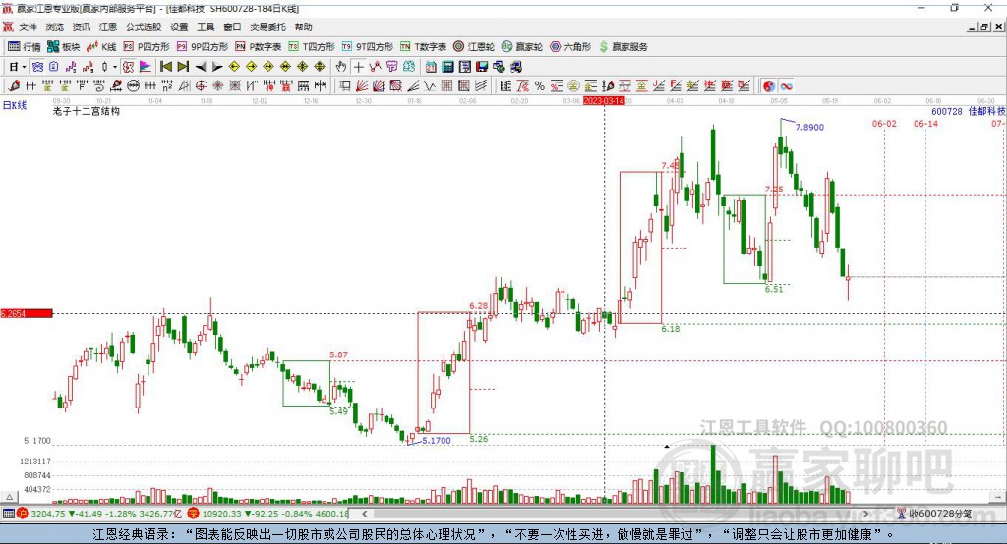The height and width of the screenshot is (544, 1007).
Task: Click the blue infinity loop icon
Action: 786,85
